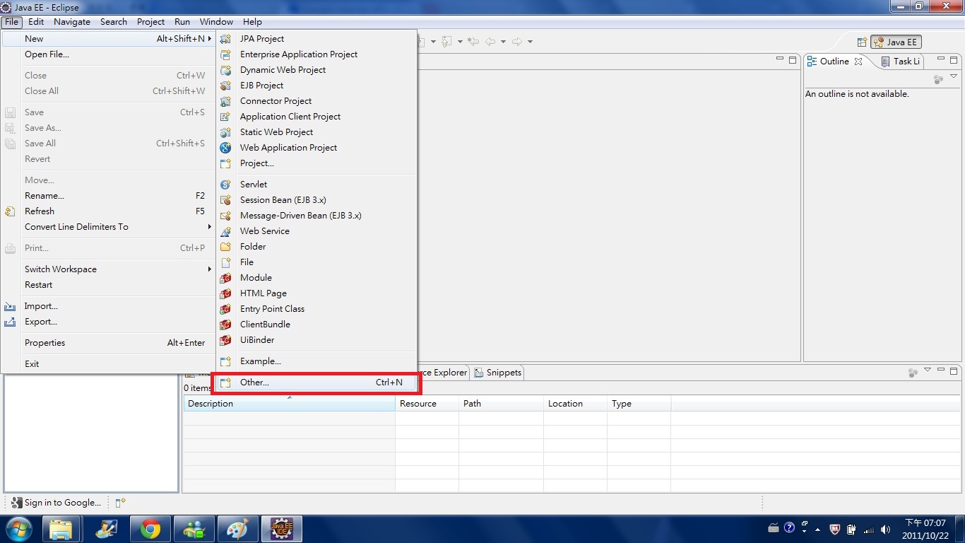Click Sign in to Google... button
This screenshot has width=965, height=543.
57,503
